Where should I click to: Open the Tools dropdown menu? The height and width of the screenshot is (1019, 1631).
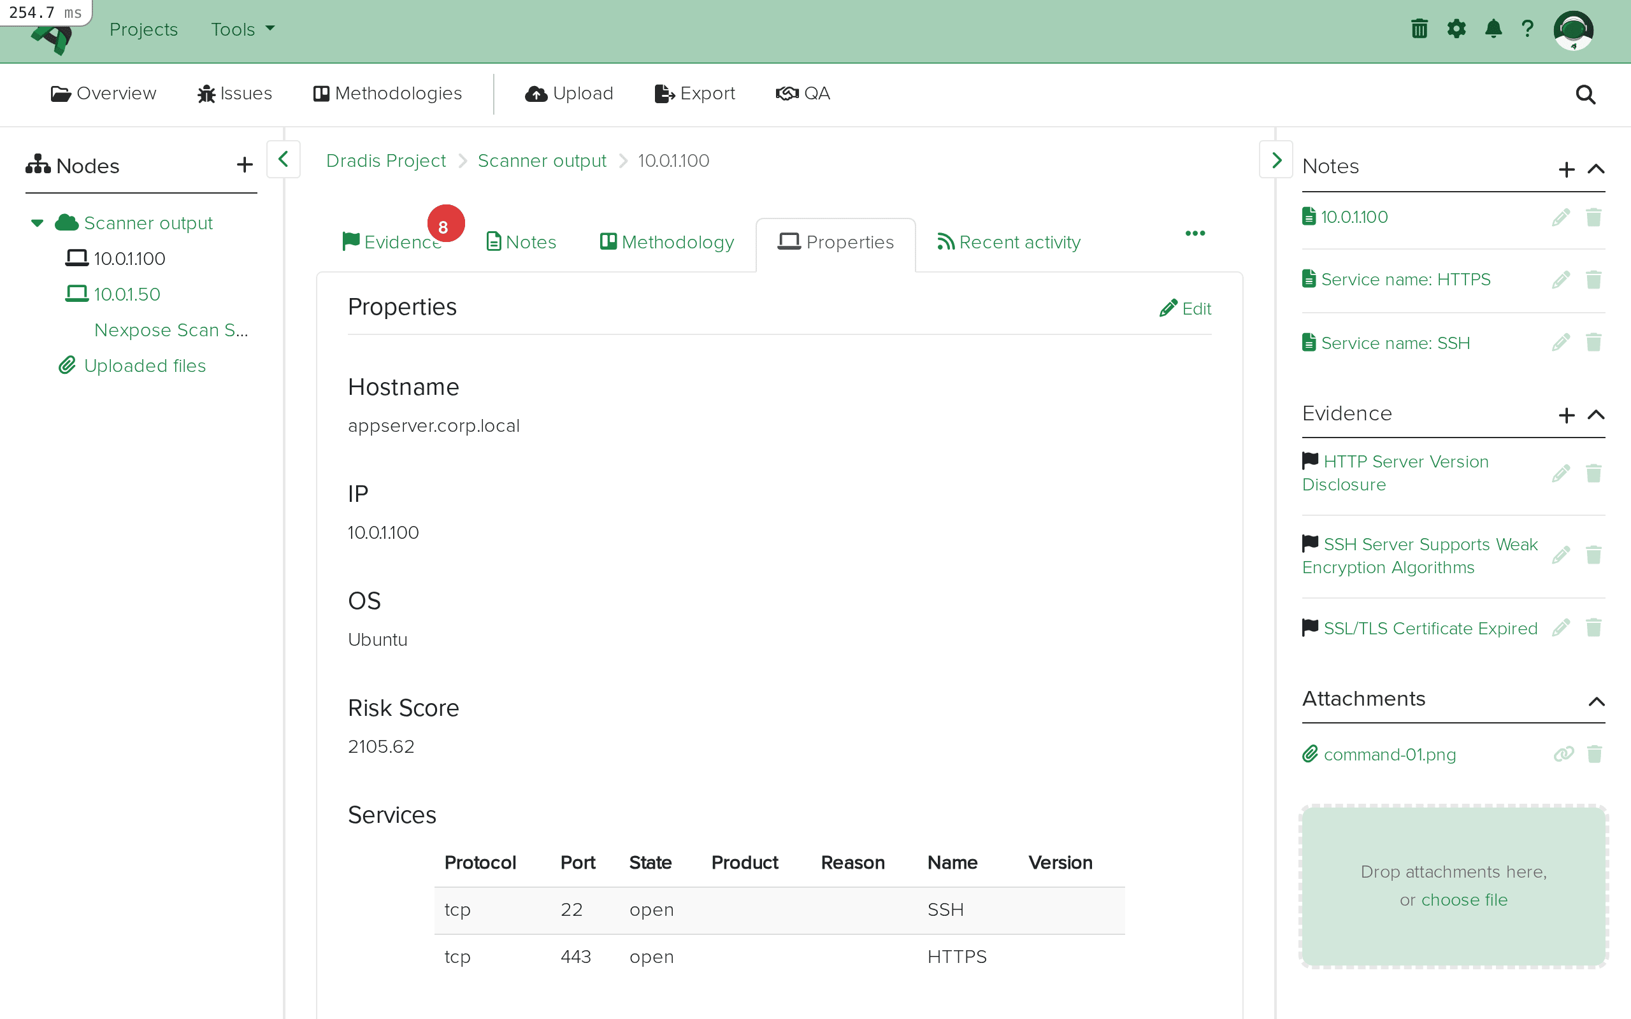pos(241,29)
